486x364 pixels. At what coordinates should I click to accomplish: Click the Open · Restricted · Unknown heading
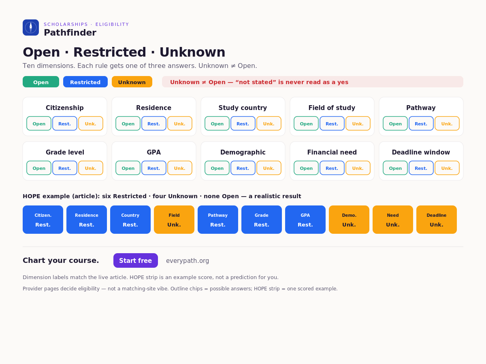coord(124,52)
